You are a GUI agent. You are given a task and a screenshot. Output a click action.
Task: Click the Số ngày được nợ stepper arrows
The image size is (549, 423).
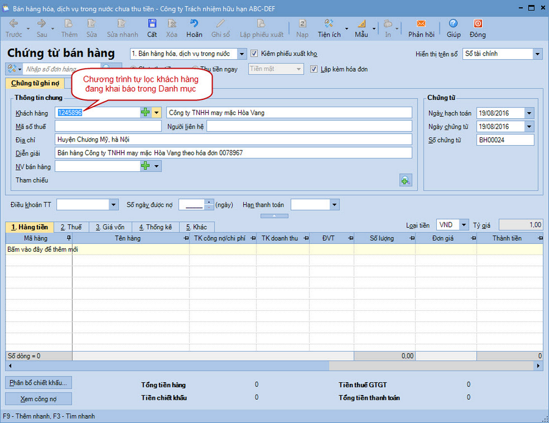(208, 205)
